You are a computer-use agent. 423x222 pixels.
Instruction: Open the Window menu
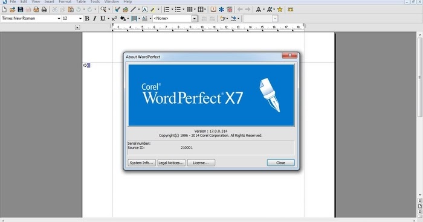pos(112,2)
